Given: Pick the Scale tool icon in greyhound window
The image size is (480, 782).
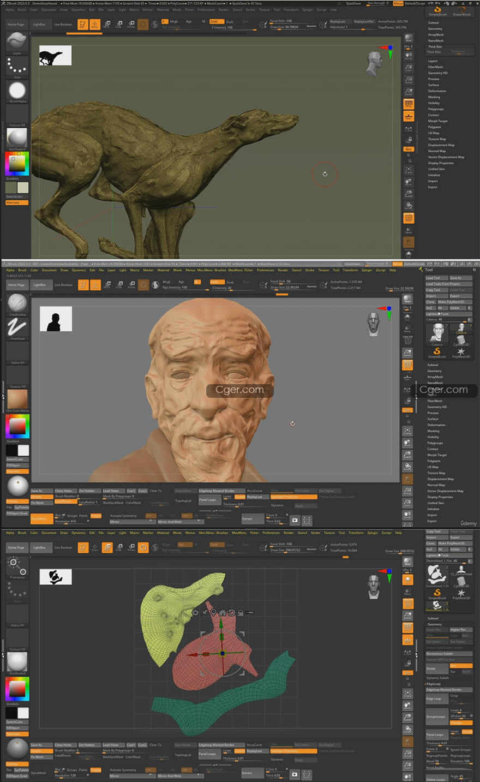Looking at the screenshot, I should click(x=119, y=25).
